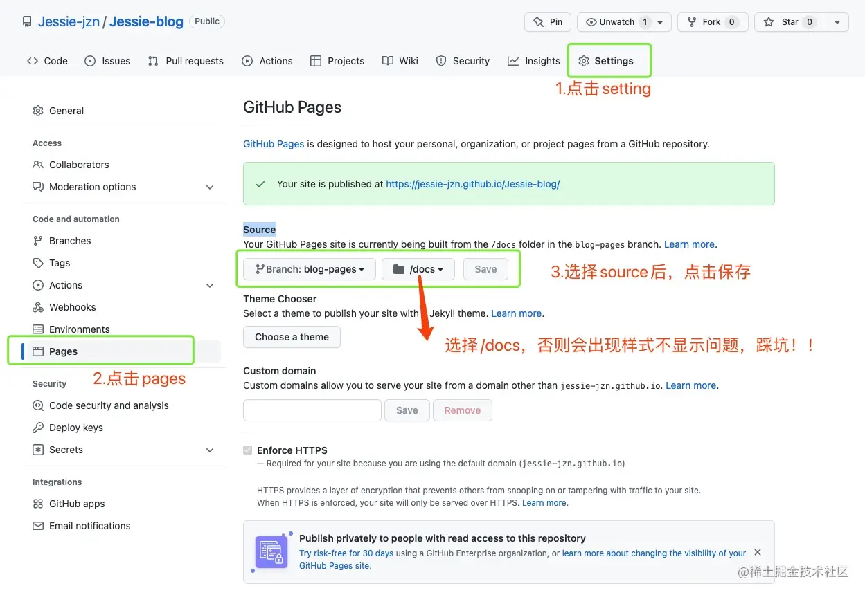The image size is (865, 595).
Task: Click the Pin repository button
Action: 548,22
